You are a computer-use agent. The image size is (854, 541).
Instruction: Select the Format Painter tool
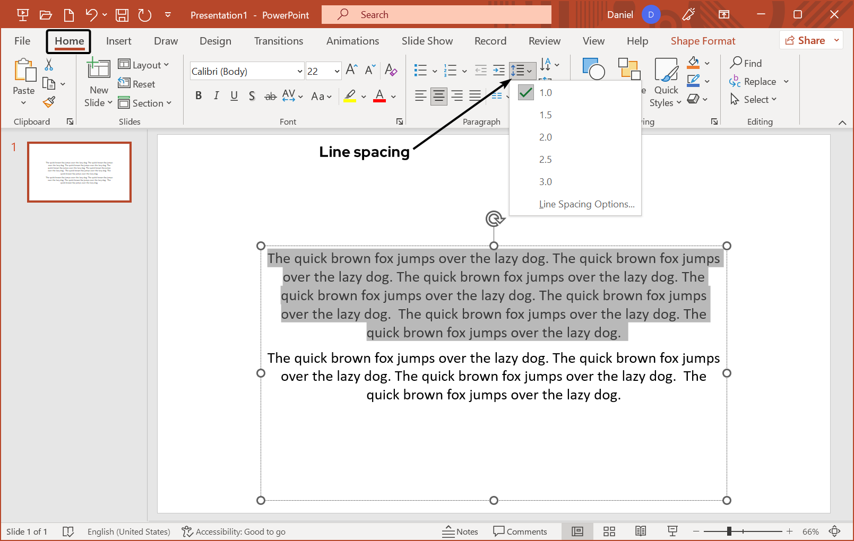click(x=49, y=102)
